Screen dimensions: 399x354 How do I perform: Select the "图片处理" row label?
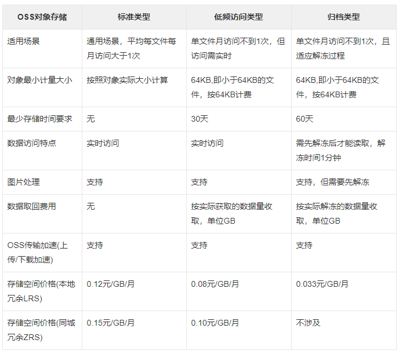tap(23, 182)
